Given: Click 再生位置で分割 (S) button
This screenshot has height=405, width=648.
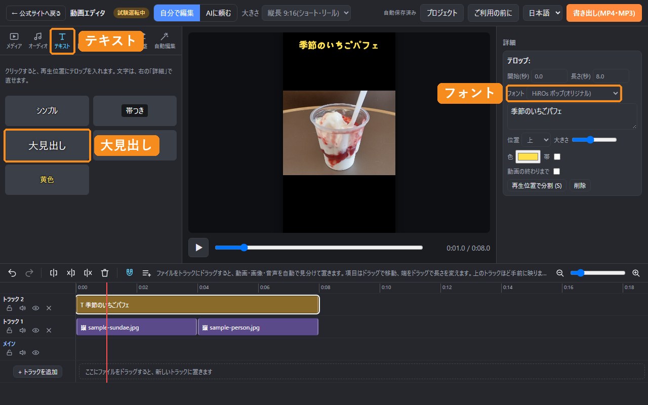Looking at the screenshot, I should coord(537,186).
